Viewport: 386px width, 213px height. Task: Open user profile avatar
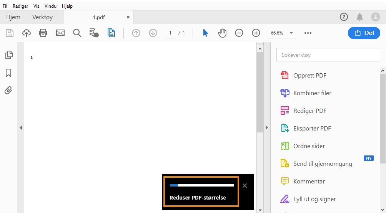click(376, 17)
